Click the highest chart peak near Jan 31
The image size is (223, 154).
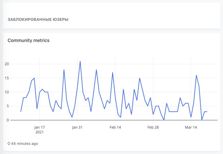[80, 61]
